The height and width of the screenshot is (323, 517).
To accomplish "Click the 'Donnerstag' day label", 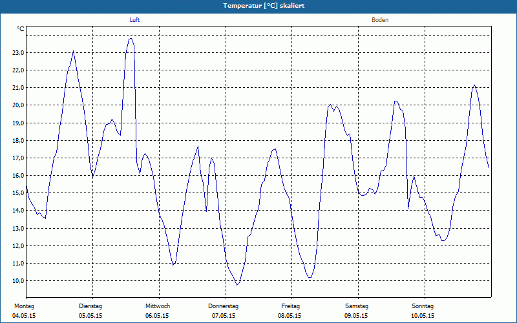I will (x=223, y=306).
